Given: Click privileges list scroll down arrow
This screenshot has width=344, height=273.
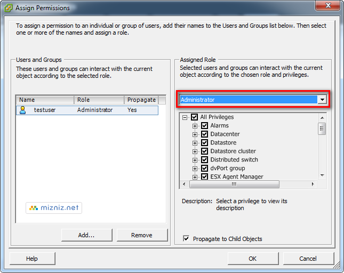Looking at the screenshot, I should (x=322, y=175).
